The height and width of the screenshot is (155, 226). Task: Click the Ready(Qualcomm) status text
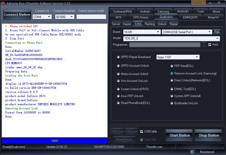pos(14,147)
